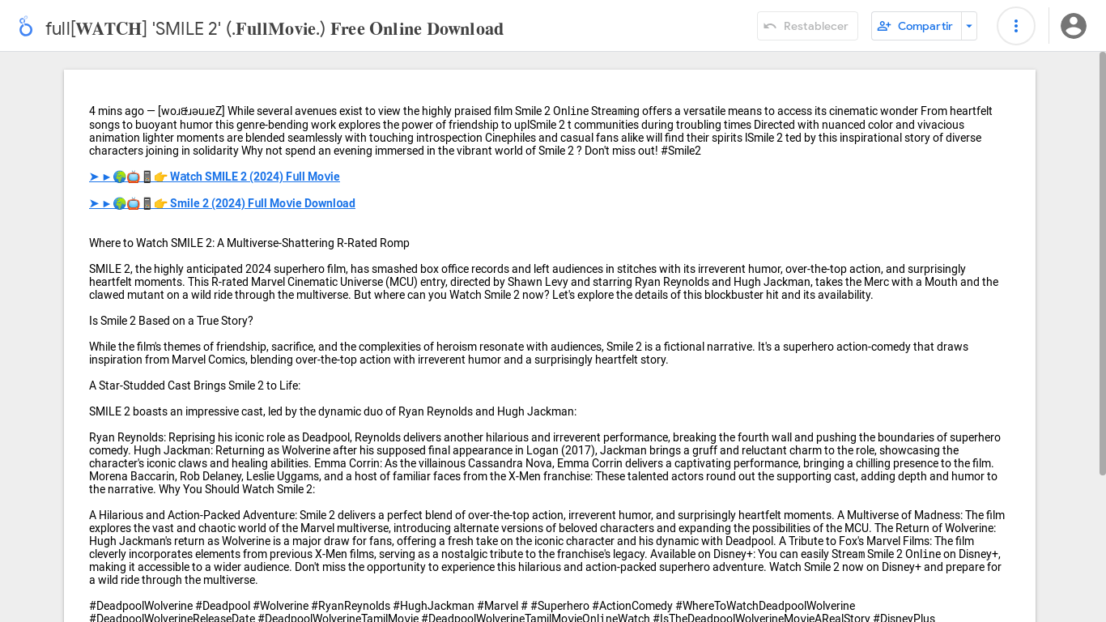Click the '4 mins ago' text
This screenshot has height=622, width=1106.
click(117, 111)
